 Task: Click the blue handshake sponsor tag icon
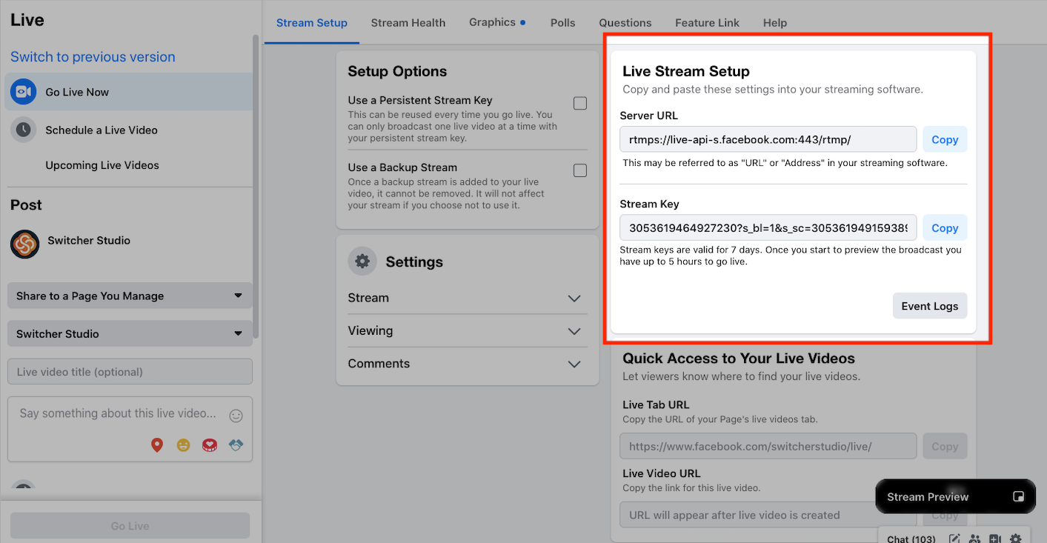click(236, 445)
